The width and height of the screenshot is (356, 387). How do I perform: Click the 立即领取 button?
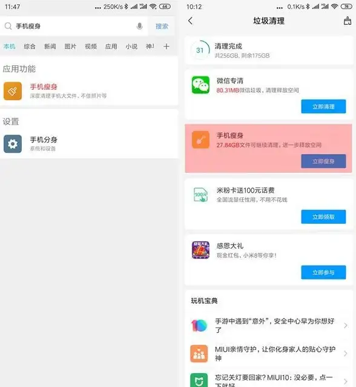[x=323, y=217]
